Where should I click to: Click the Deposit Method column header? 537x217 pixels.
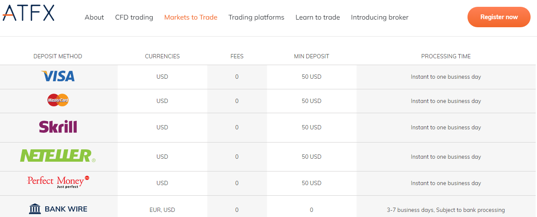click(x=58, y=56)
